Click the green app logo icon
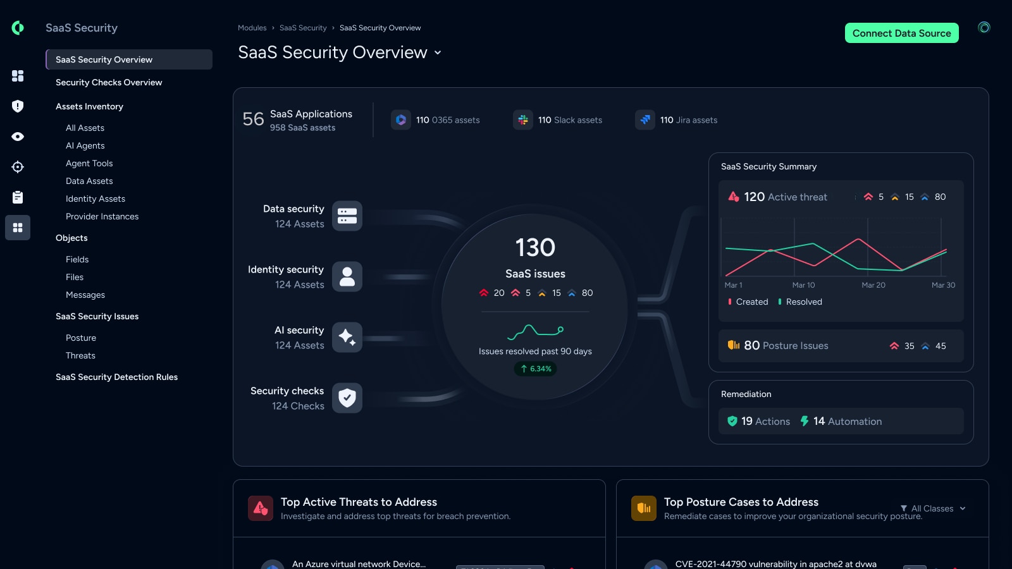The height and width of the screenshot is (569, 1012). tap(18, 28)
